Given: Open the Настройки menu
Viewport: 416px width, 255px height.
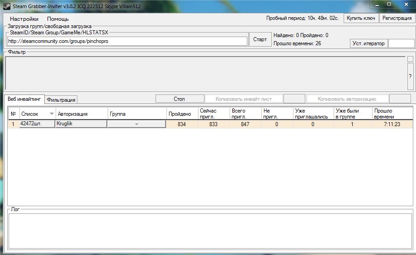Looking at the screenshot, I should tap(24, 19).
